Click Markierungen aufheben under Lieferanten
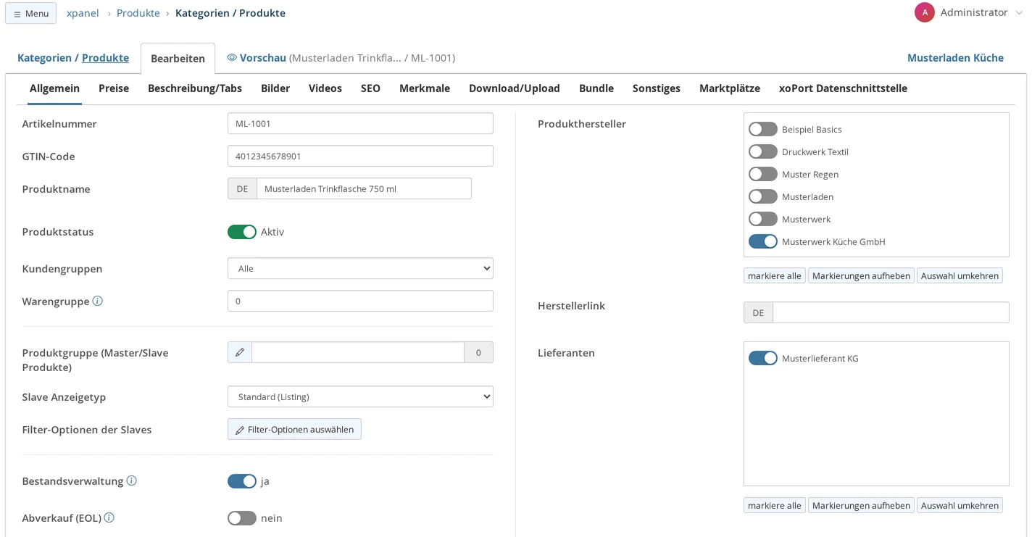 pyautogui.click(x=861, y=505)
